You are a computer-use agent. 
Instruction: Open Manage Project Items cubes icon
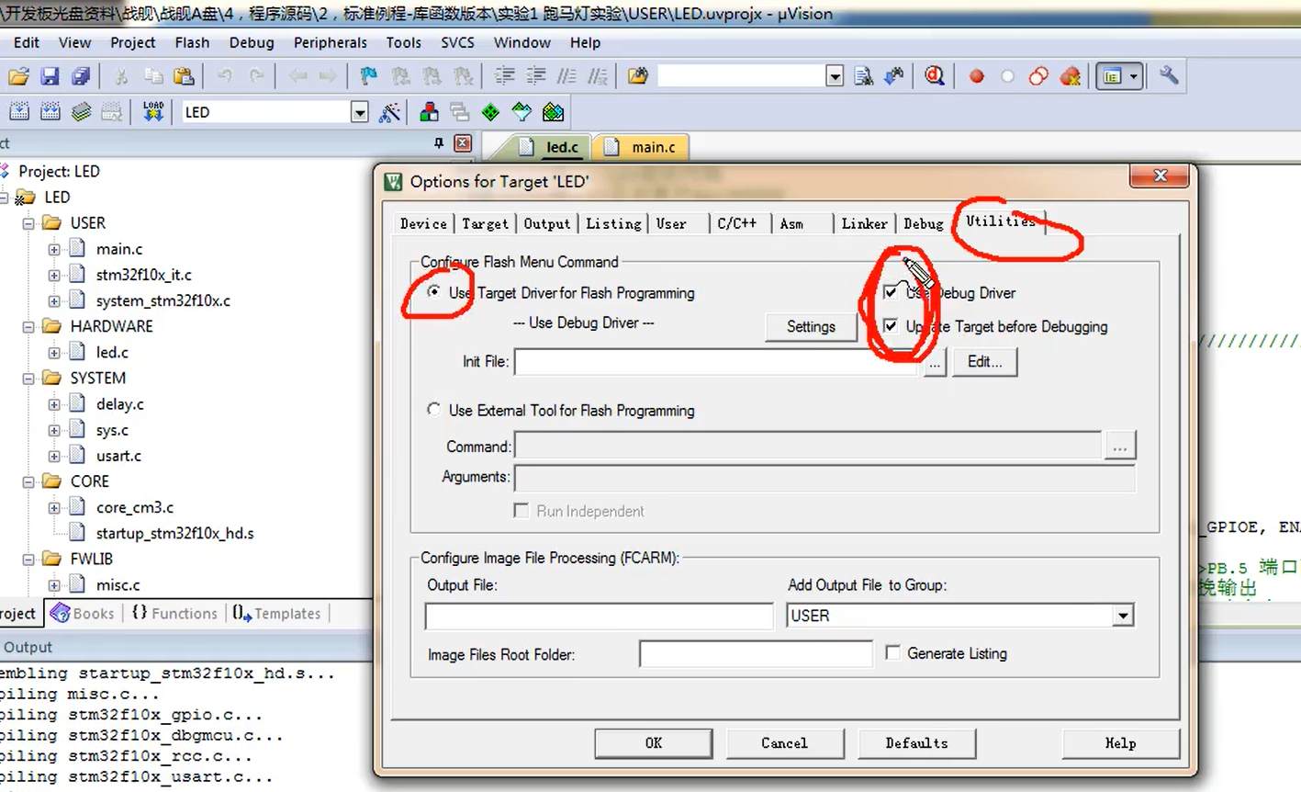(x=429, y=112)
